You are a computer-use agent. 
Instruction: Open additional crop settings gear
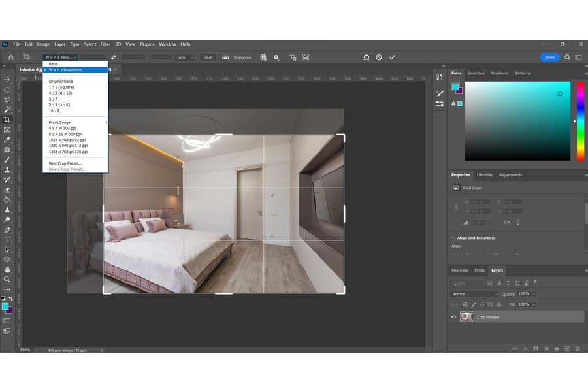[x=276, y=57]
